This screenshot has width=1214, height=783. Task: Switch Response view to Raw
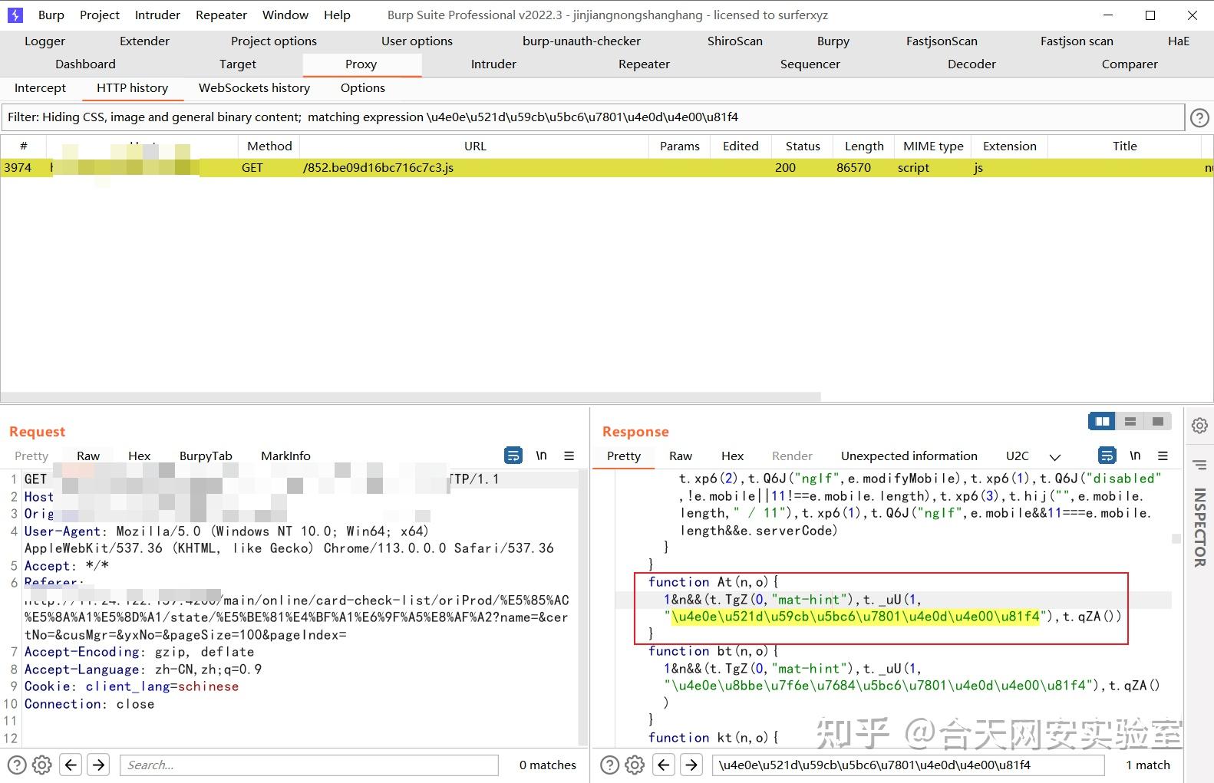point(681,456)
